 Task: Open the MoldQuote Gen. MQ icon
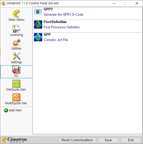pos(16,97)
